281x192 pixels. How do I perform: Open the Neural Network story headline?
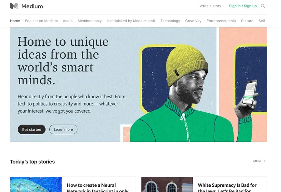click(98, 188)
